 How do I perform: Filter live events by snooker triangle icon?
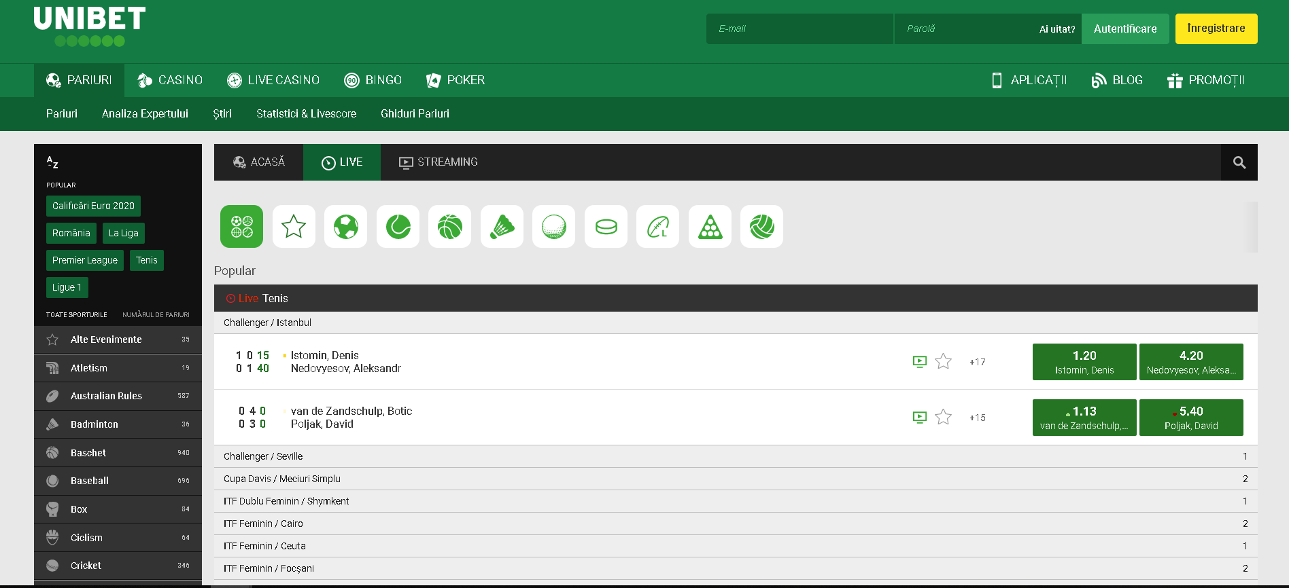click(x=710, y=226)
